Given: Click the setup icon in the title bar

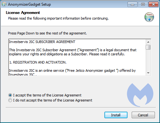Looking at the screenshot, I should point(4,4).
